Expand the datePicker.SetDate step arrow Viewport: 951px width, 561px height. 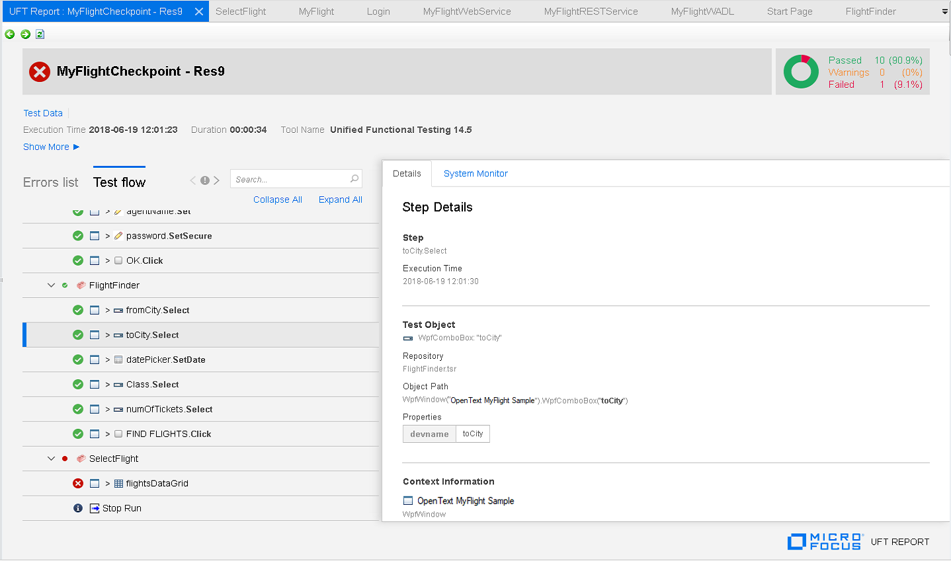point(107,360)
